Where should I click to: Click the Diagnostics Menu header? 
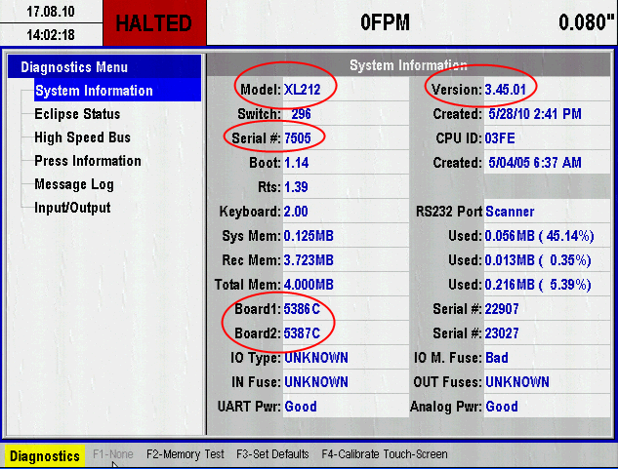pos(104,66)
